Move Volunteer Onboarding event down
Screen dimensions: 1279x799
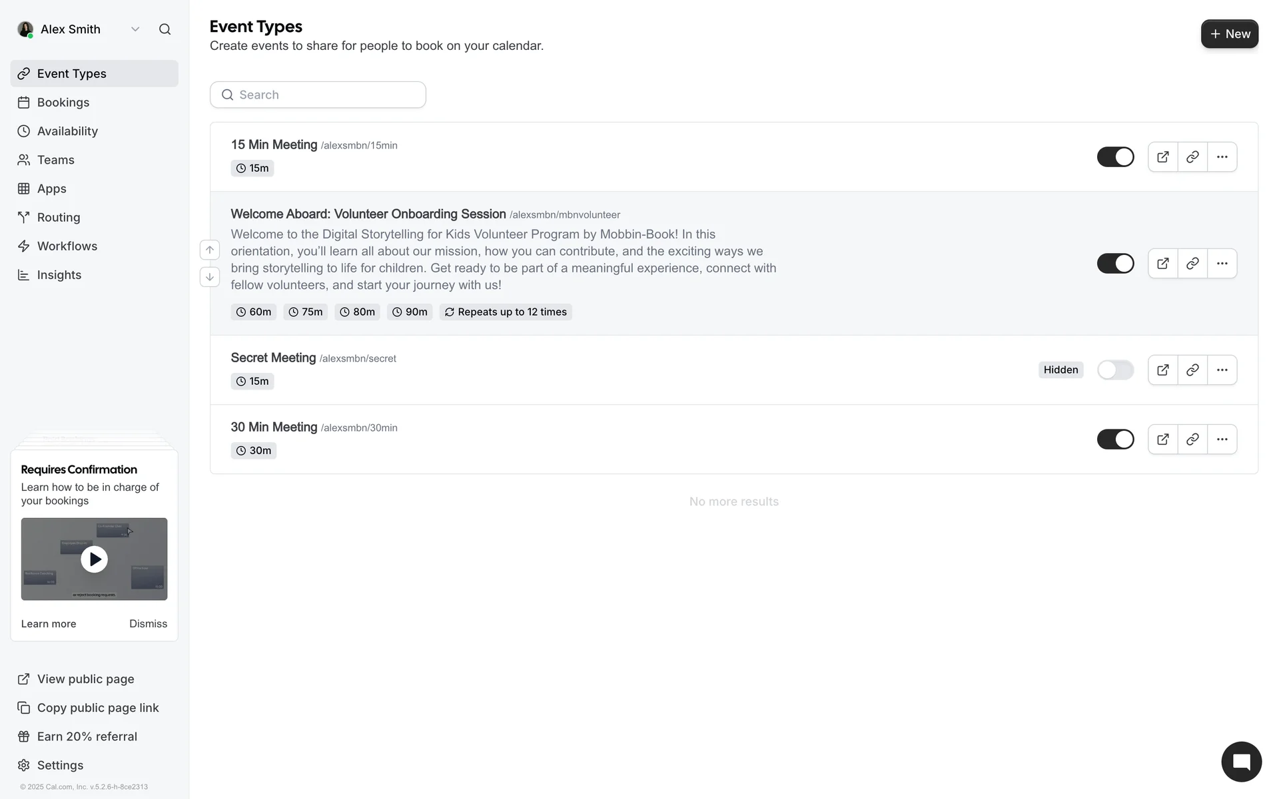click(210, 277)
